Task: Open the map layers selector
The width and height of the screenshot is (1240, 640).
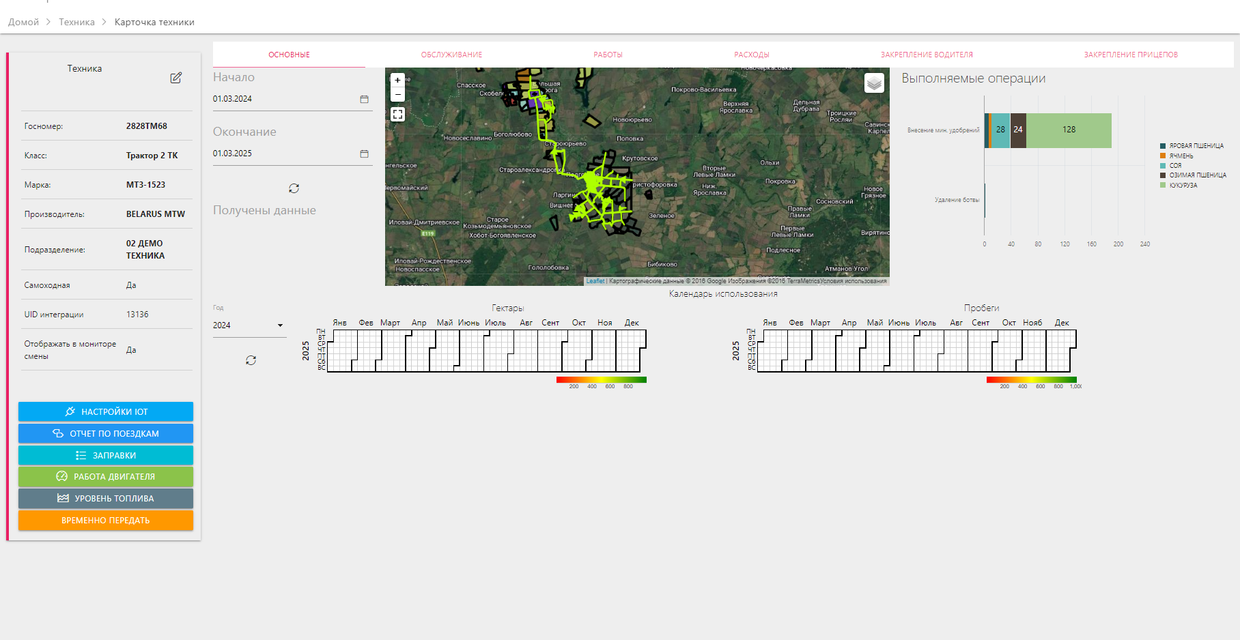Action: point(874,83)
